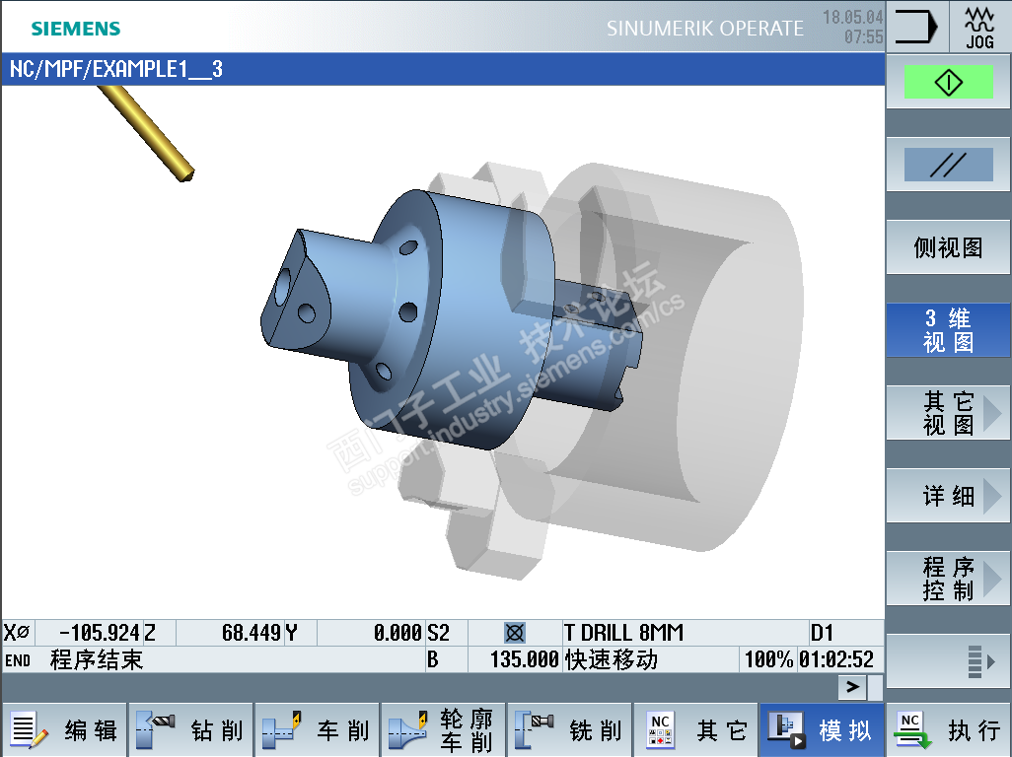Open the drilling (钻削) softkey
The height and width of the screenshot is (757, 1012).
coord(190,730)
